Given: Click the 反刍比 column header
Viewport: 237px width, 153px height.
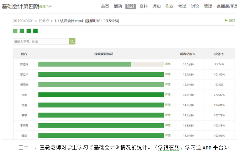Looking at the screenshot, I should pyautogui.click(x=219, y=54).
